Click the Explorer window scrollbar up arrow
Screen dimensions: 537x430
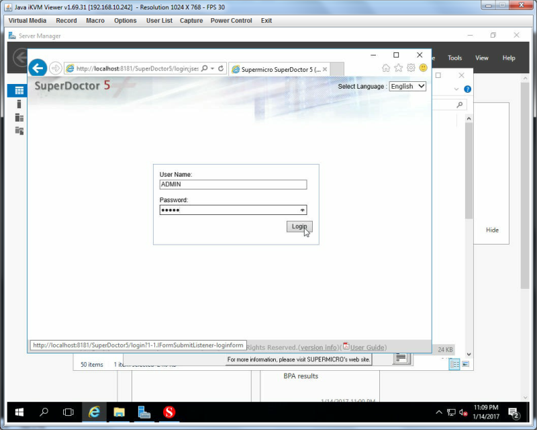click(469, 119)
